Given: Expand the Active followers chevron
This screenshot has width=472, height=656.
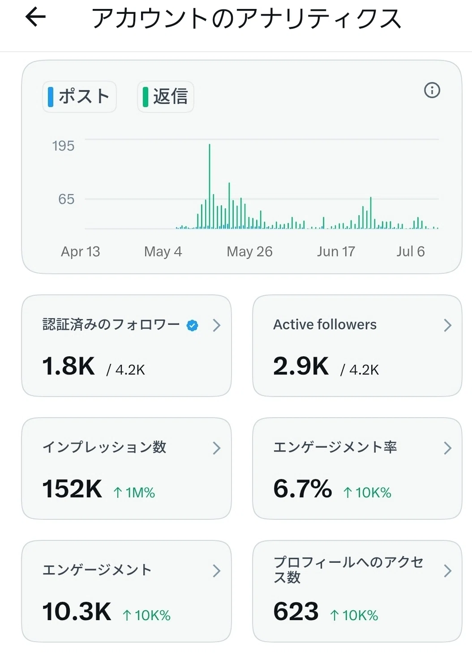Looking at the screenshot, I should click(x=447, y=325).
